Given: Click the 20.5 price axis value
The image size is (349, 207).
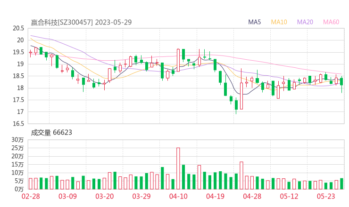Looking at the screenshot, I should click(x=18, y=28).
